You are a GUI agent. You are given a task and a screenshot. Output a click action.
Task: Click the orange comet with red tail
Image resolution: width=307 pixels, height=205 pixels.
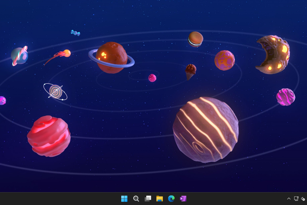click(67, 53)
